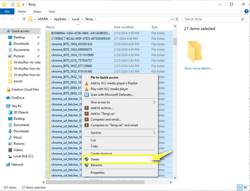
Task: Click the horizontal scrollbar right arrow
Action: point(170,182)
